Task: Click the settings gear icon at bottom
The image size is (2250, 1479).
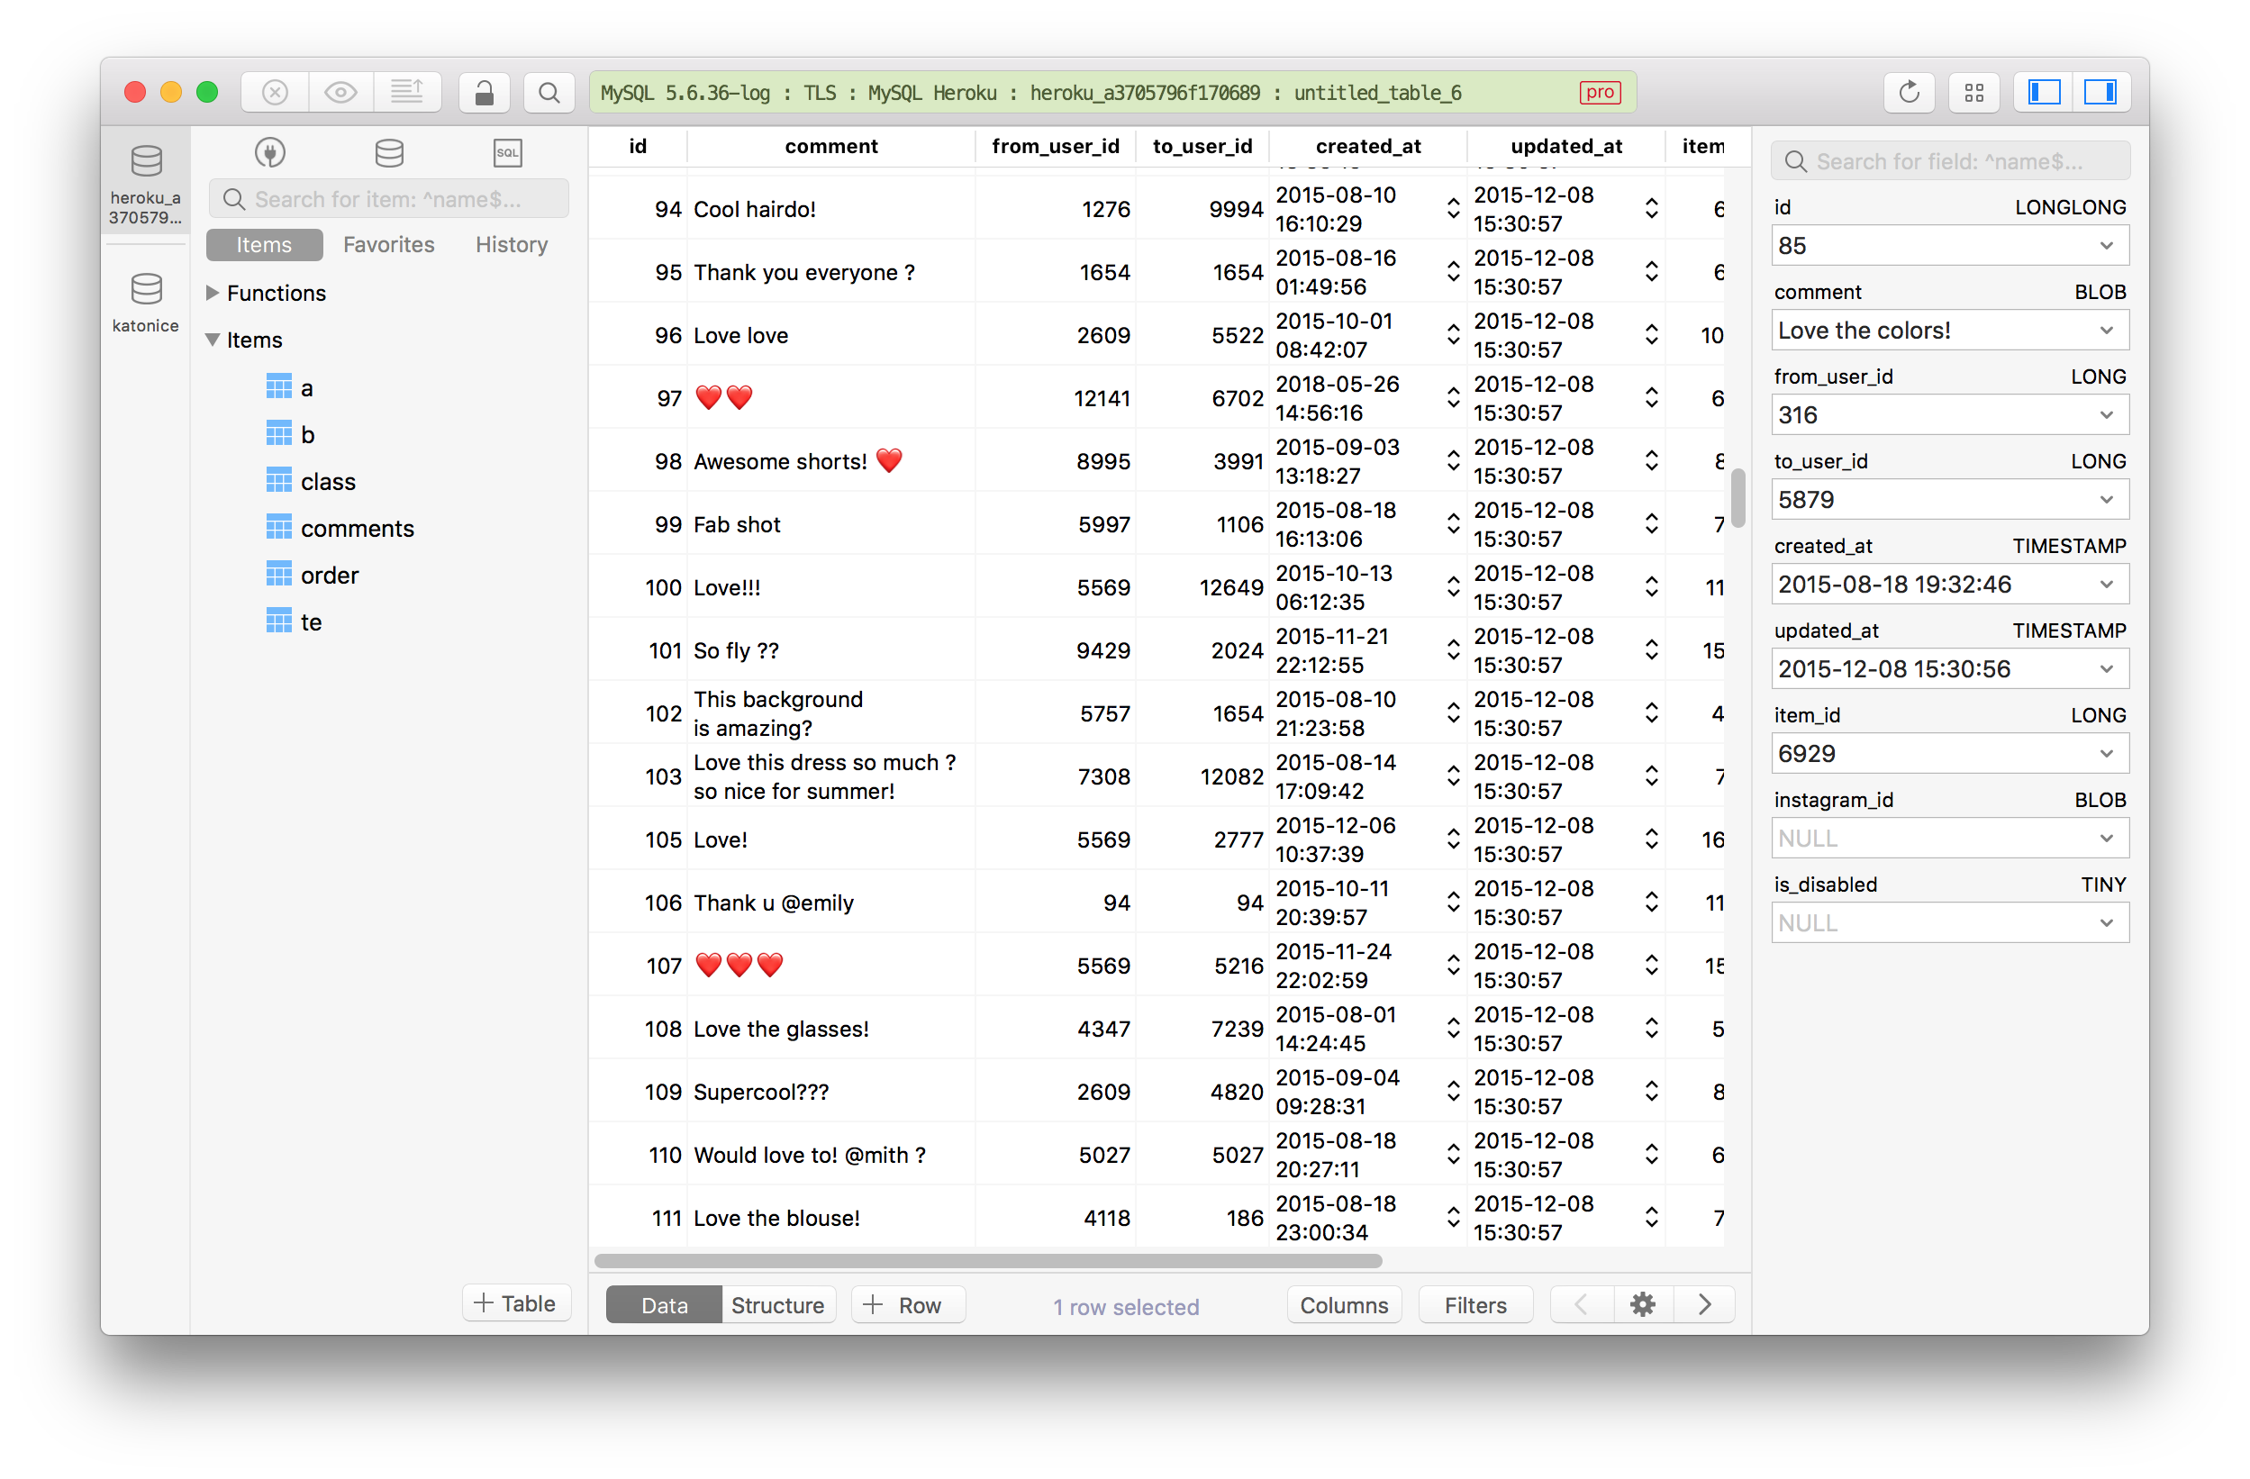Action: [x=1644, y=1304]
